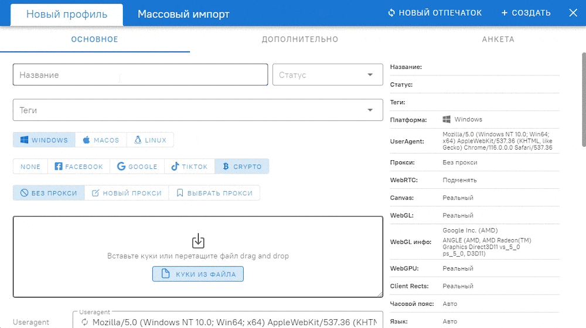This screenshot has height=328, width=586.
Task: Open the Массовый импорт tab
Action: pyautogui.click(x=183, y=14)
